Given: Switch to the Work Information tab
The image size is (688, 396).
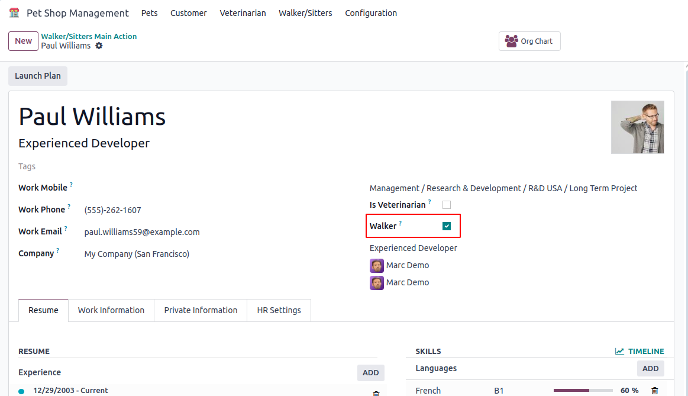Looking at the screenshot, I should (111, 310).
